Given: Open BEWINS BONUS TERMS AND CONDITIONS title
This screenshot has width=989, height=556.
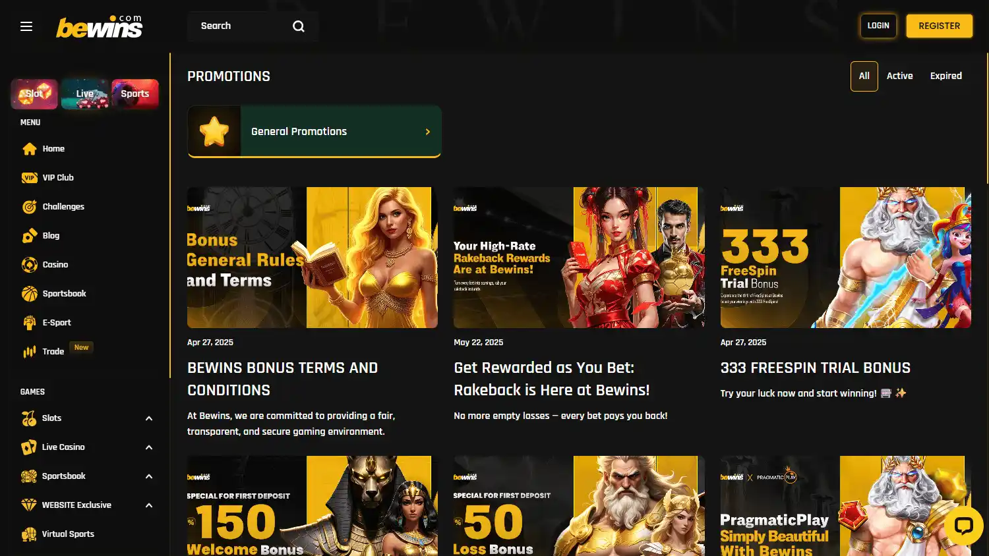Looking at the screenshot, I should point(283,379).
